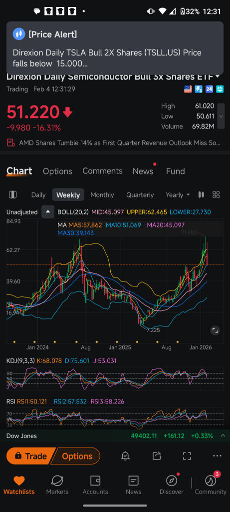Tap the candlestick chart style icon
The image size is (230, 512).
[201, 195]
